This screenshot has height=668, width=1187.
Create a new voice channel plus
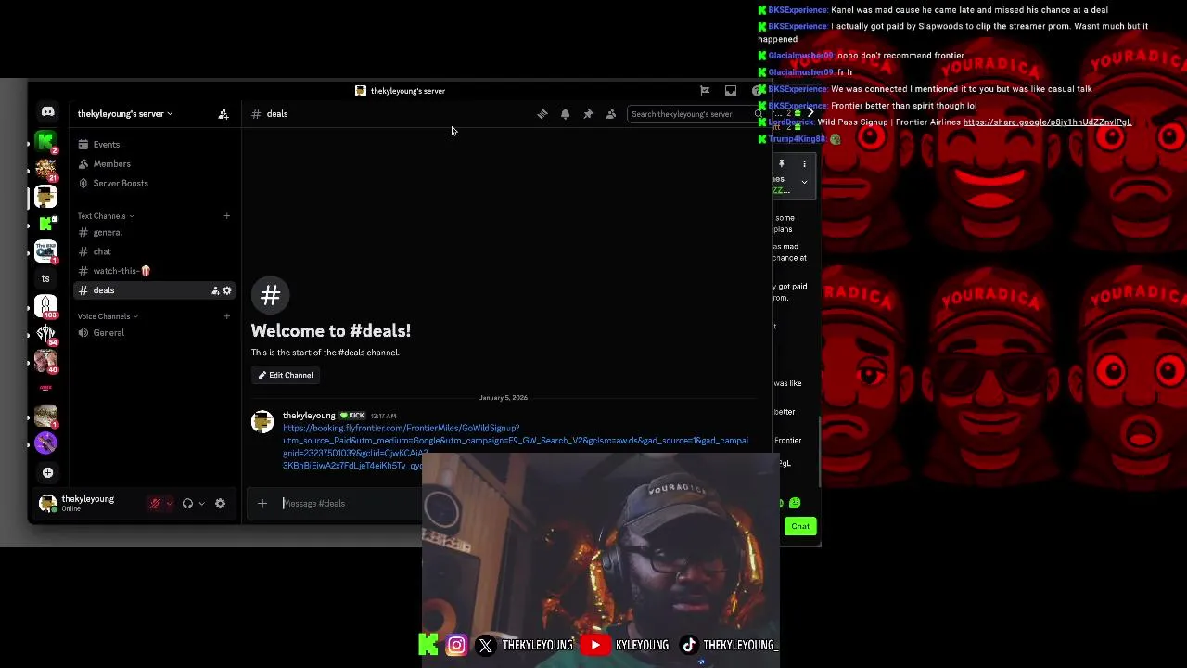[x=226, y=316]
